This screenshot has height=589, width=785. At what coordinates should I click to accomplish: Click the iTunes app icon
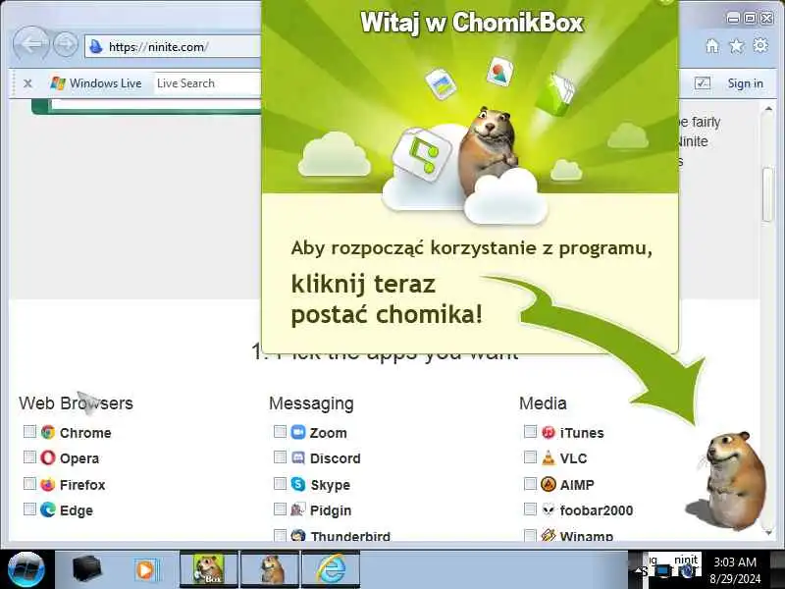coord(549,432)
